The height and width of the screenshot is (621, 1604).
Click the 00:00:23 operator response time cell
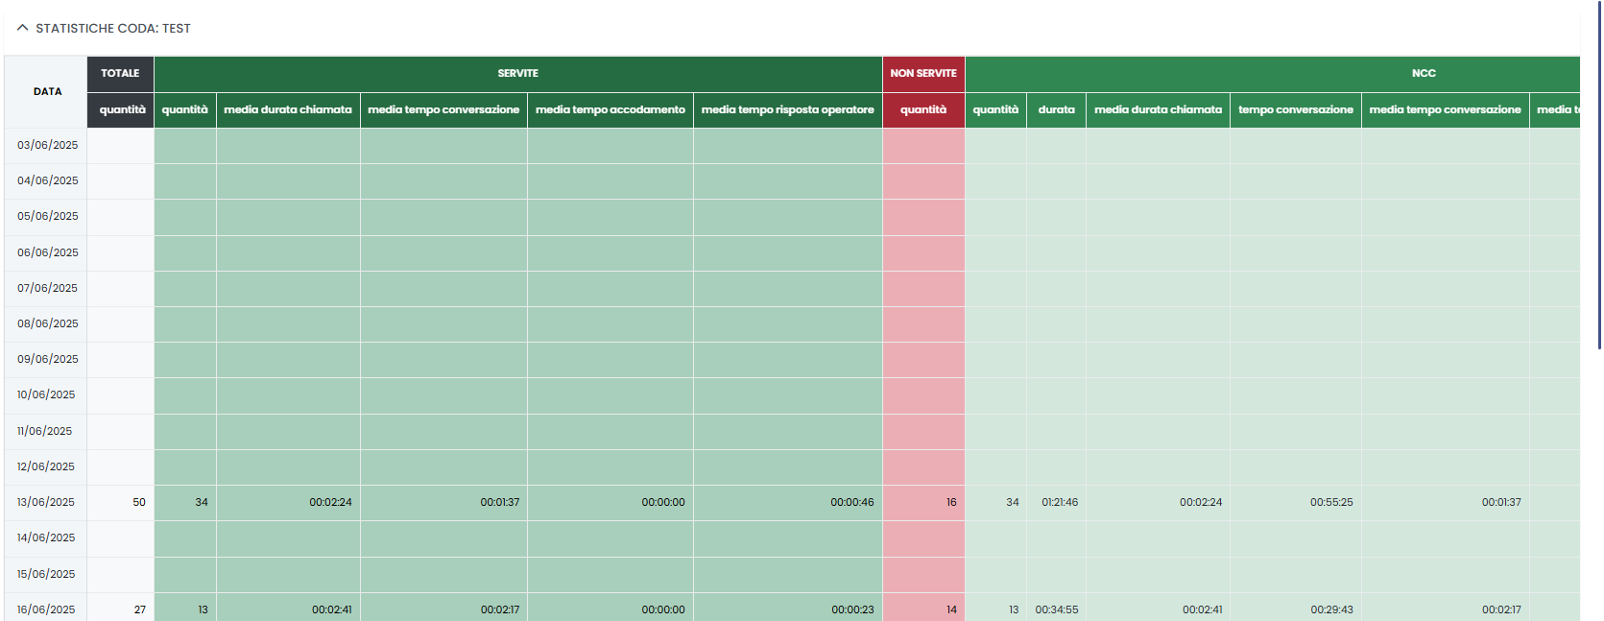pos(851,610)
